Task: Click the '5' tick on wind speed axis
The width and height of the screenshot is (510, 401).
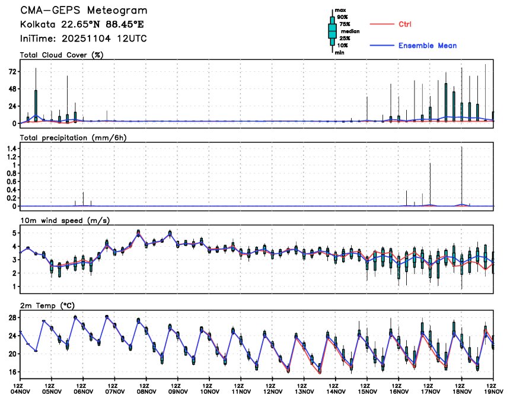Action: point(14,233)
